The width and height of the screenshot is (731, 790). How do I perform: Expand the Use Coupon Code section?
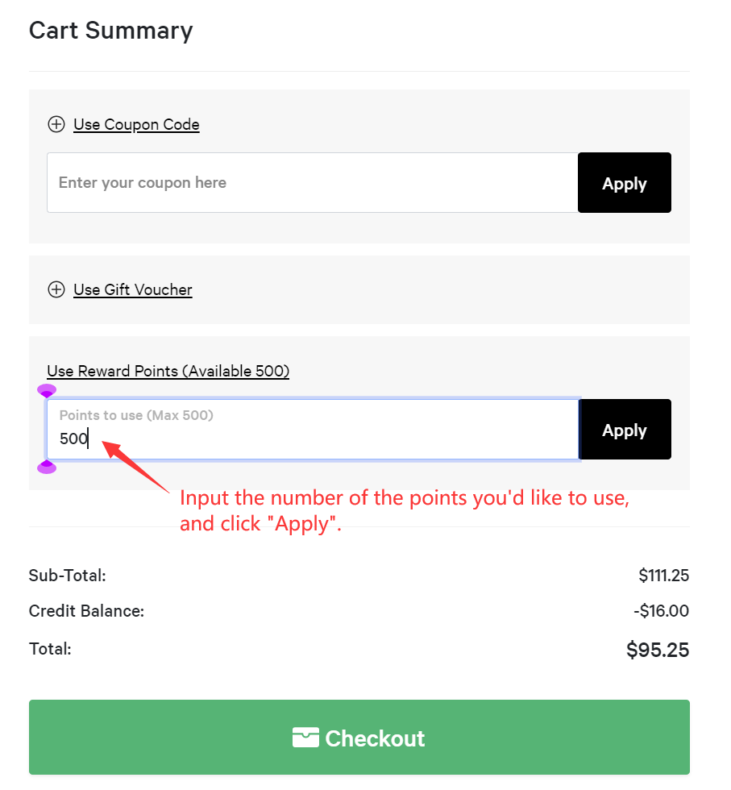(136, 124)
